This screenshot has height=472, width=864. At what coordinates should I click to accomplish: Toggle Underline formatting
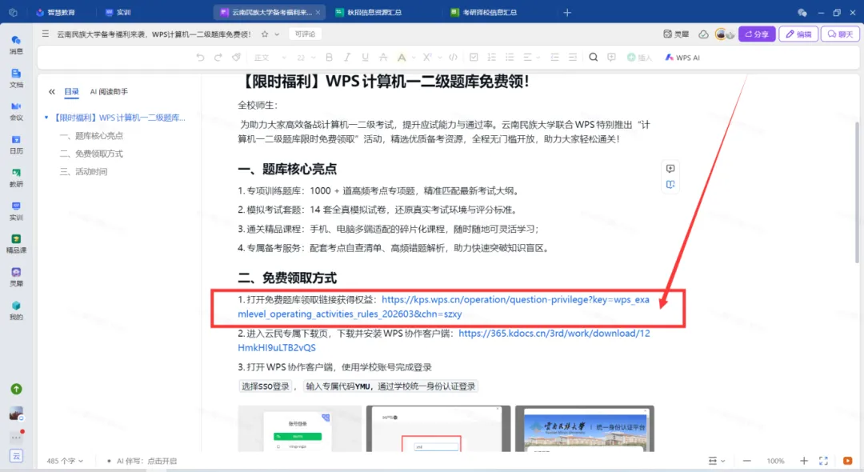[x=365, y=58]
